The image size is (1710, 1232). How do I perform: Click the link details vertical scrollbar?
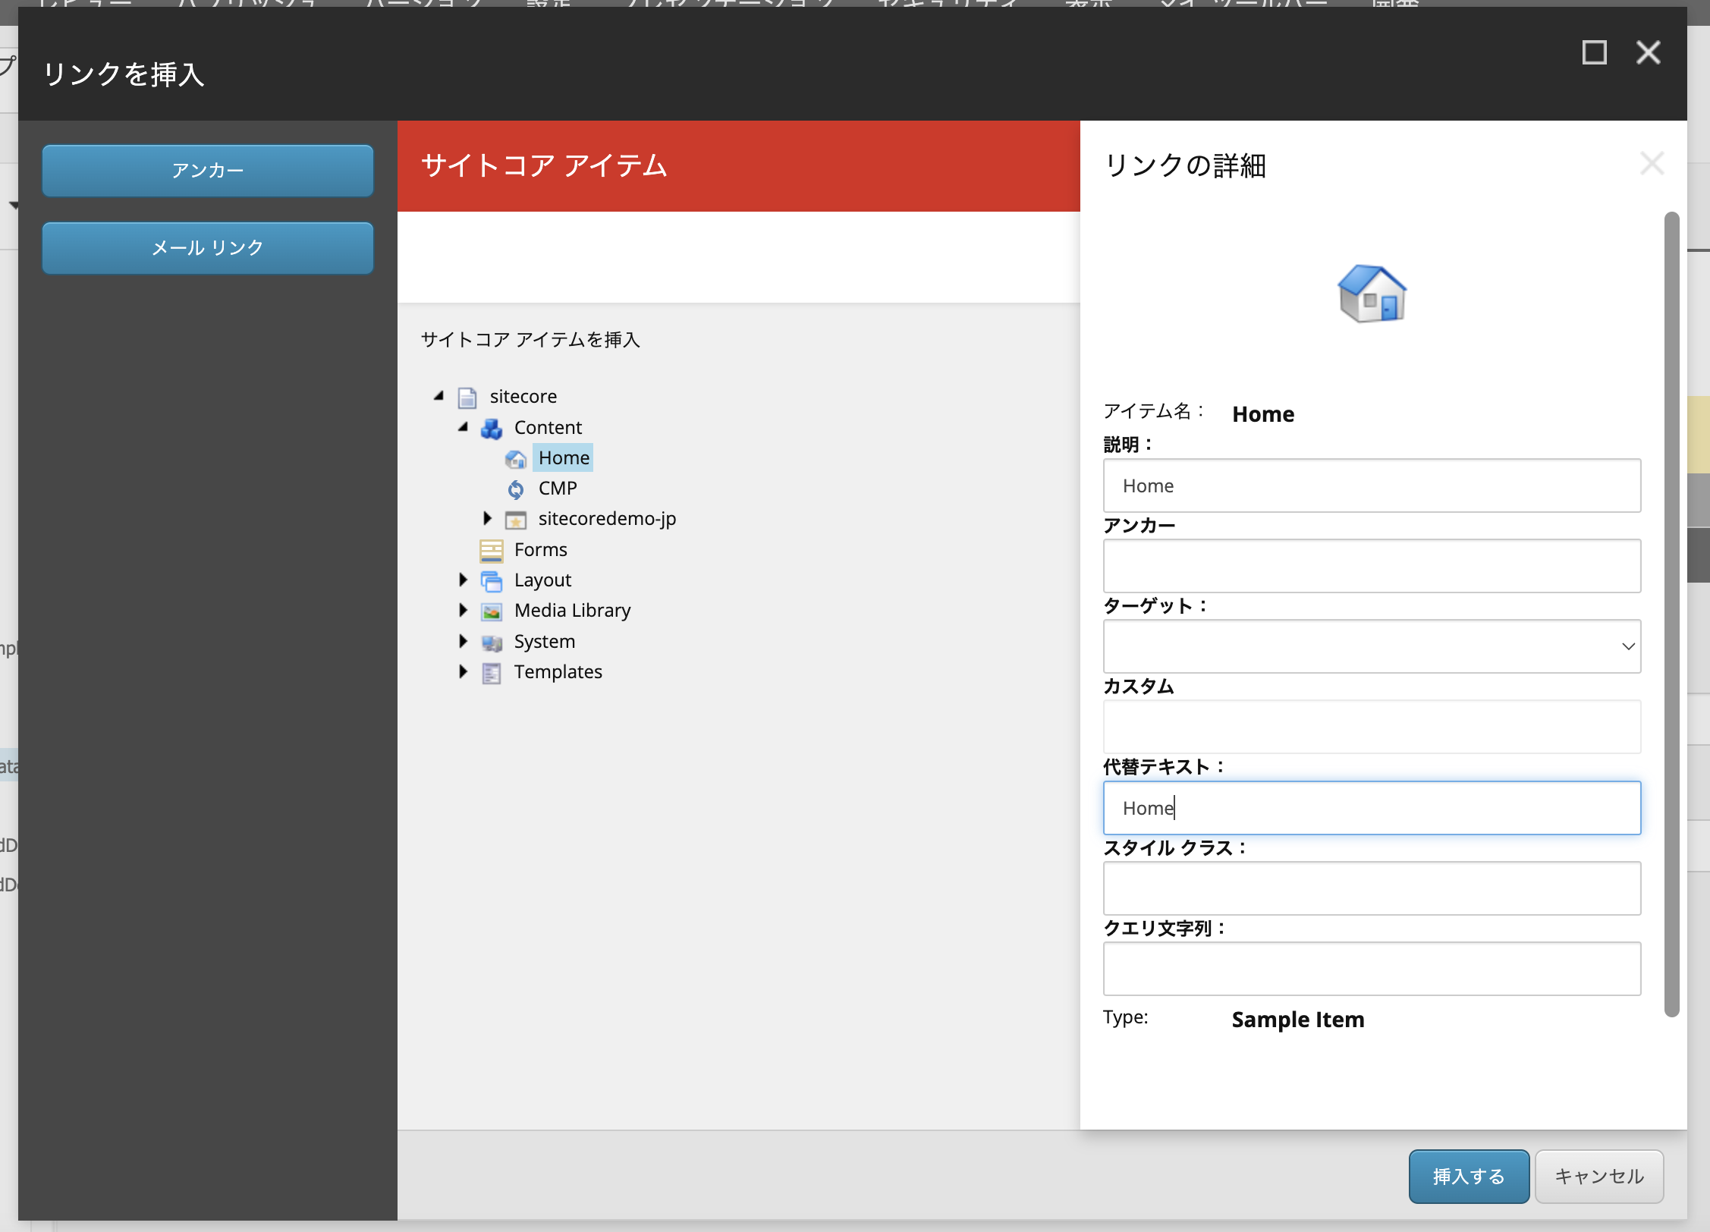click(1671, 614)
